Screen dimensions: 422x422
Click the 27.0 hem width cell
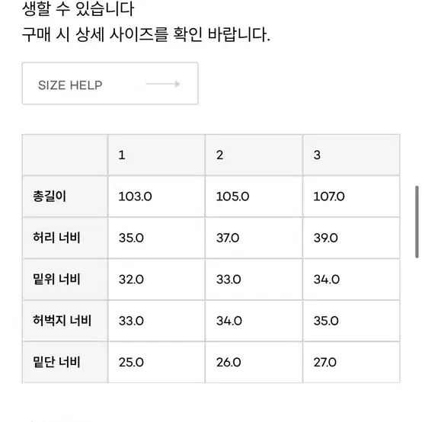click(351, 363)
